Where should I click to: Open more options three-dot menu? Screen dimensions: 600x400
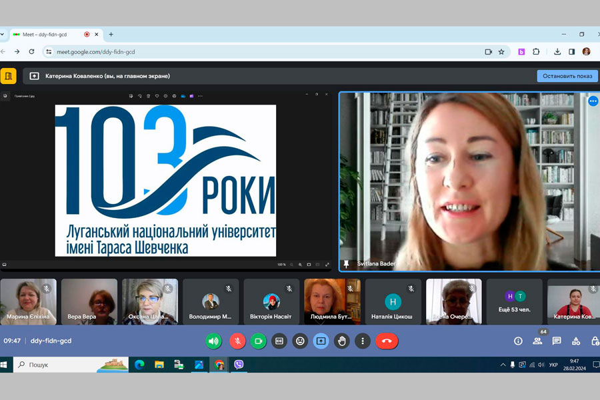(362, 341)
